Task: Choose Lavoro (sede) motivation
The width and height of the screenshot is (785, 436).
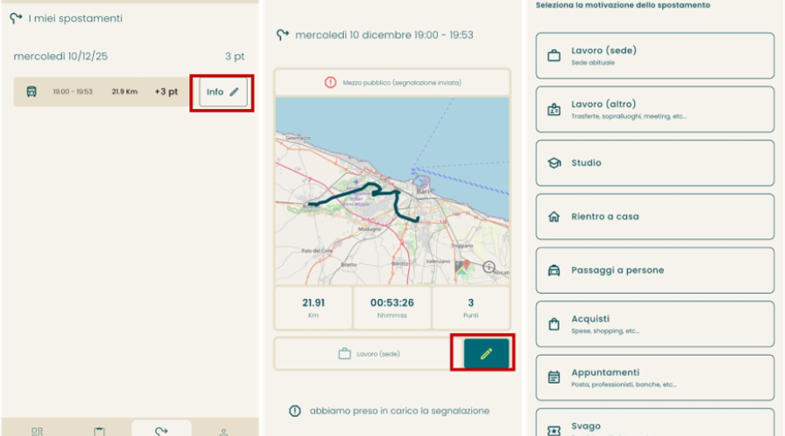Action: (655, 56)
